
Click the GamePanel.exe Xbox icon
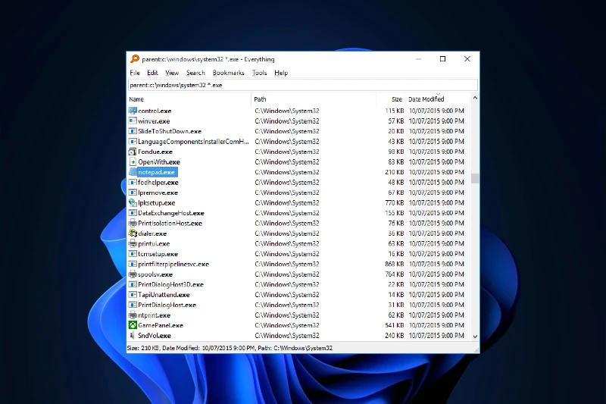coord(133,325)
